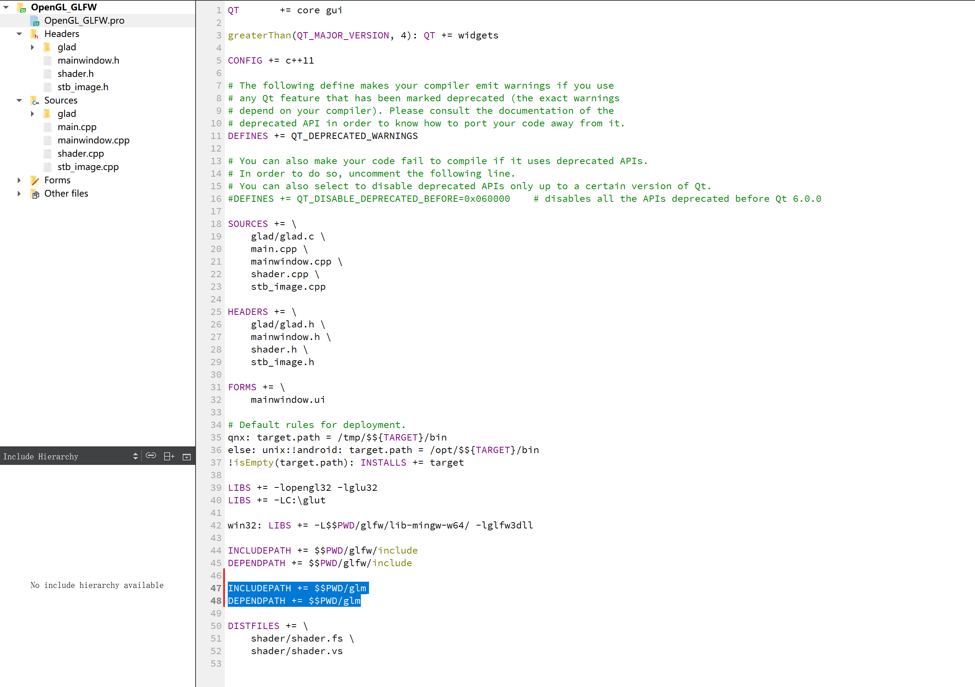Click highlighted 'INCLUDEPATH += $$PWD/glm' line
The height and width of the screenshot is (687, 975).
[298, 588]
